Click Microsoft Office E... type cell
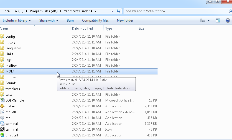The height and width of the screenshot is (140, 232). click(120, 100)
